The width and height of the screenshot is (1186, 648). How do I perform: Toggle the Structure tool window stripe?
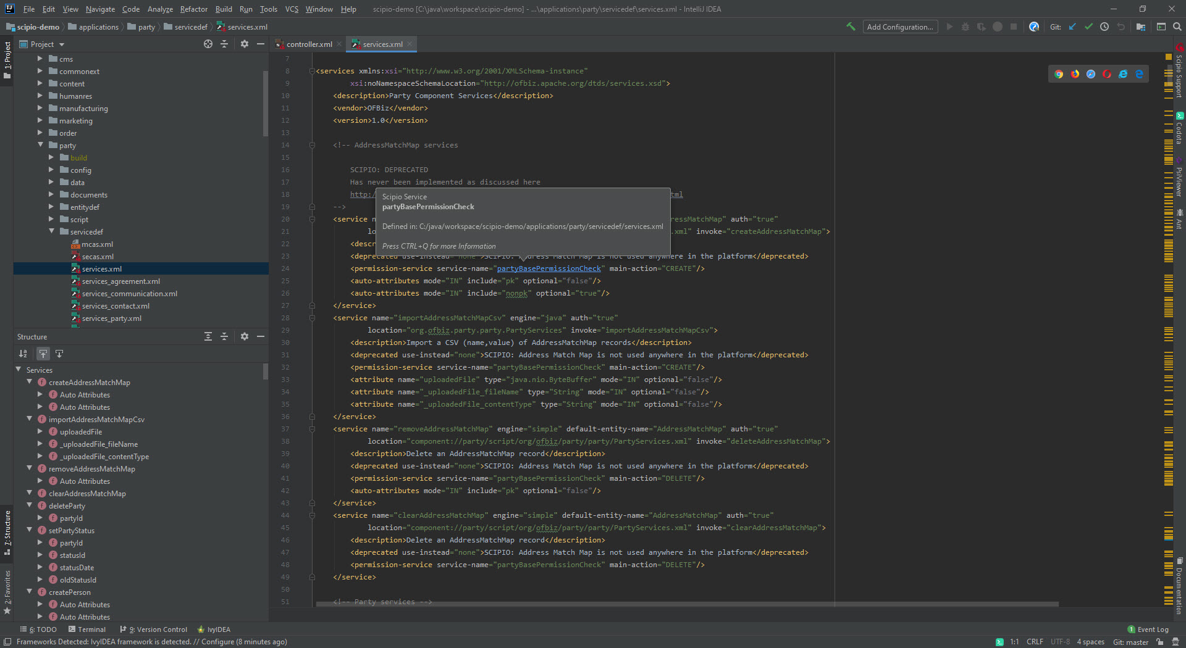click(7, 532)
